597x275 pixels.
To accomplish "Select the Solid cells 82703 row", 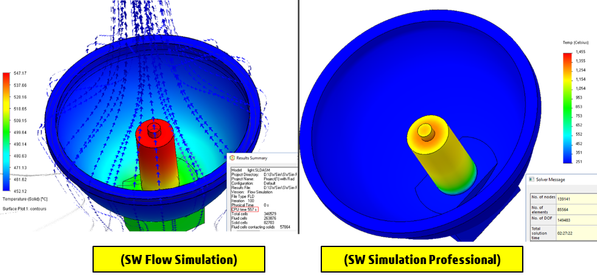I will (x=253, y=223).
